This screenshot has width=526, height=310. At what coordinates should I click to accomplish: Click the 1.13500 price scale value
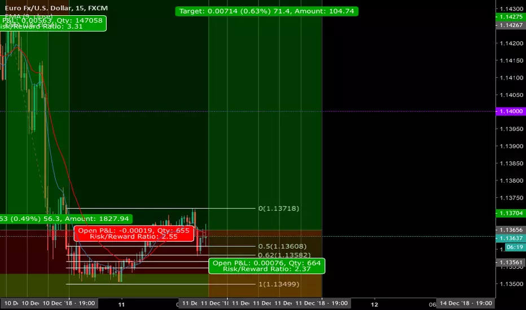511,284
